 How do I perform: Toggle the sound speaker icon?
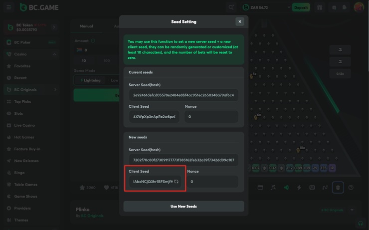click(x=286, y=188)
